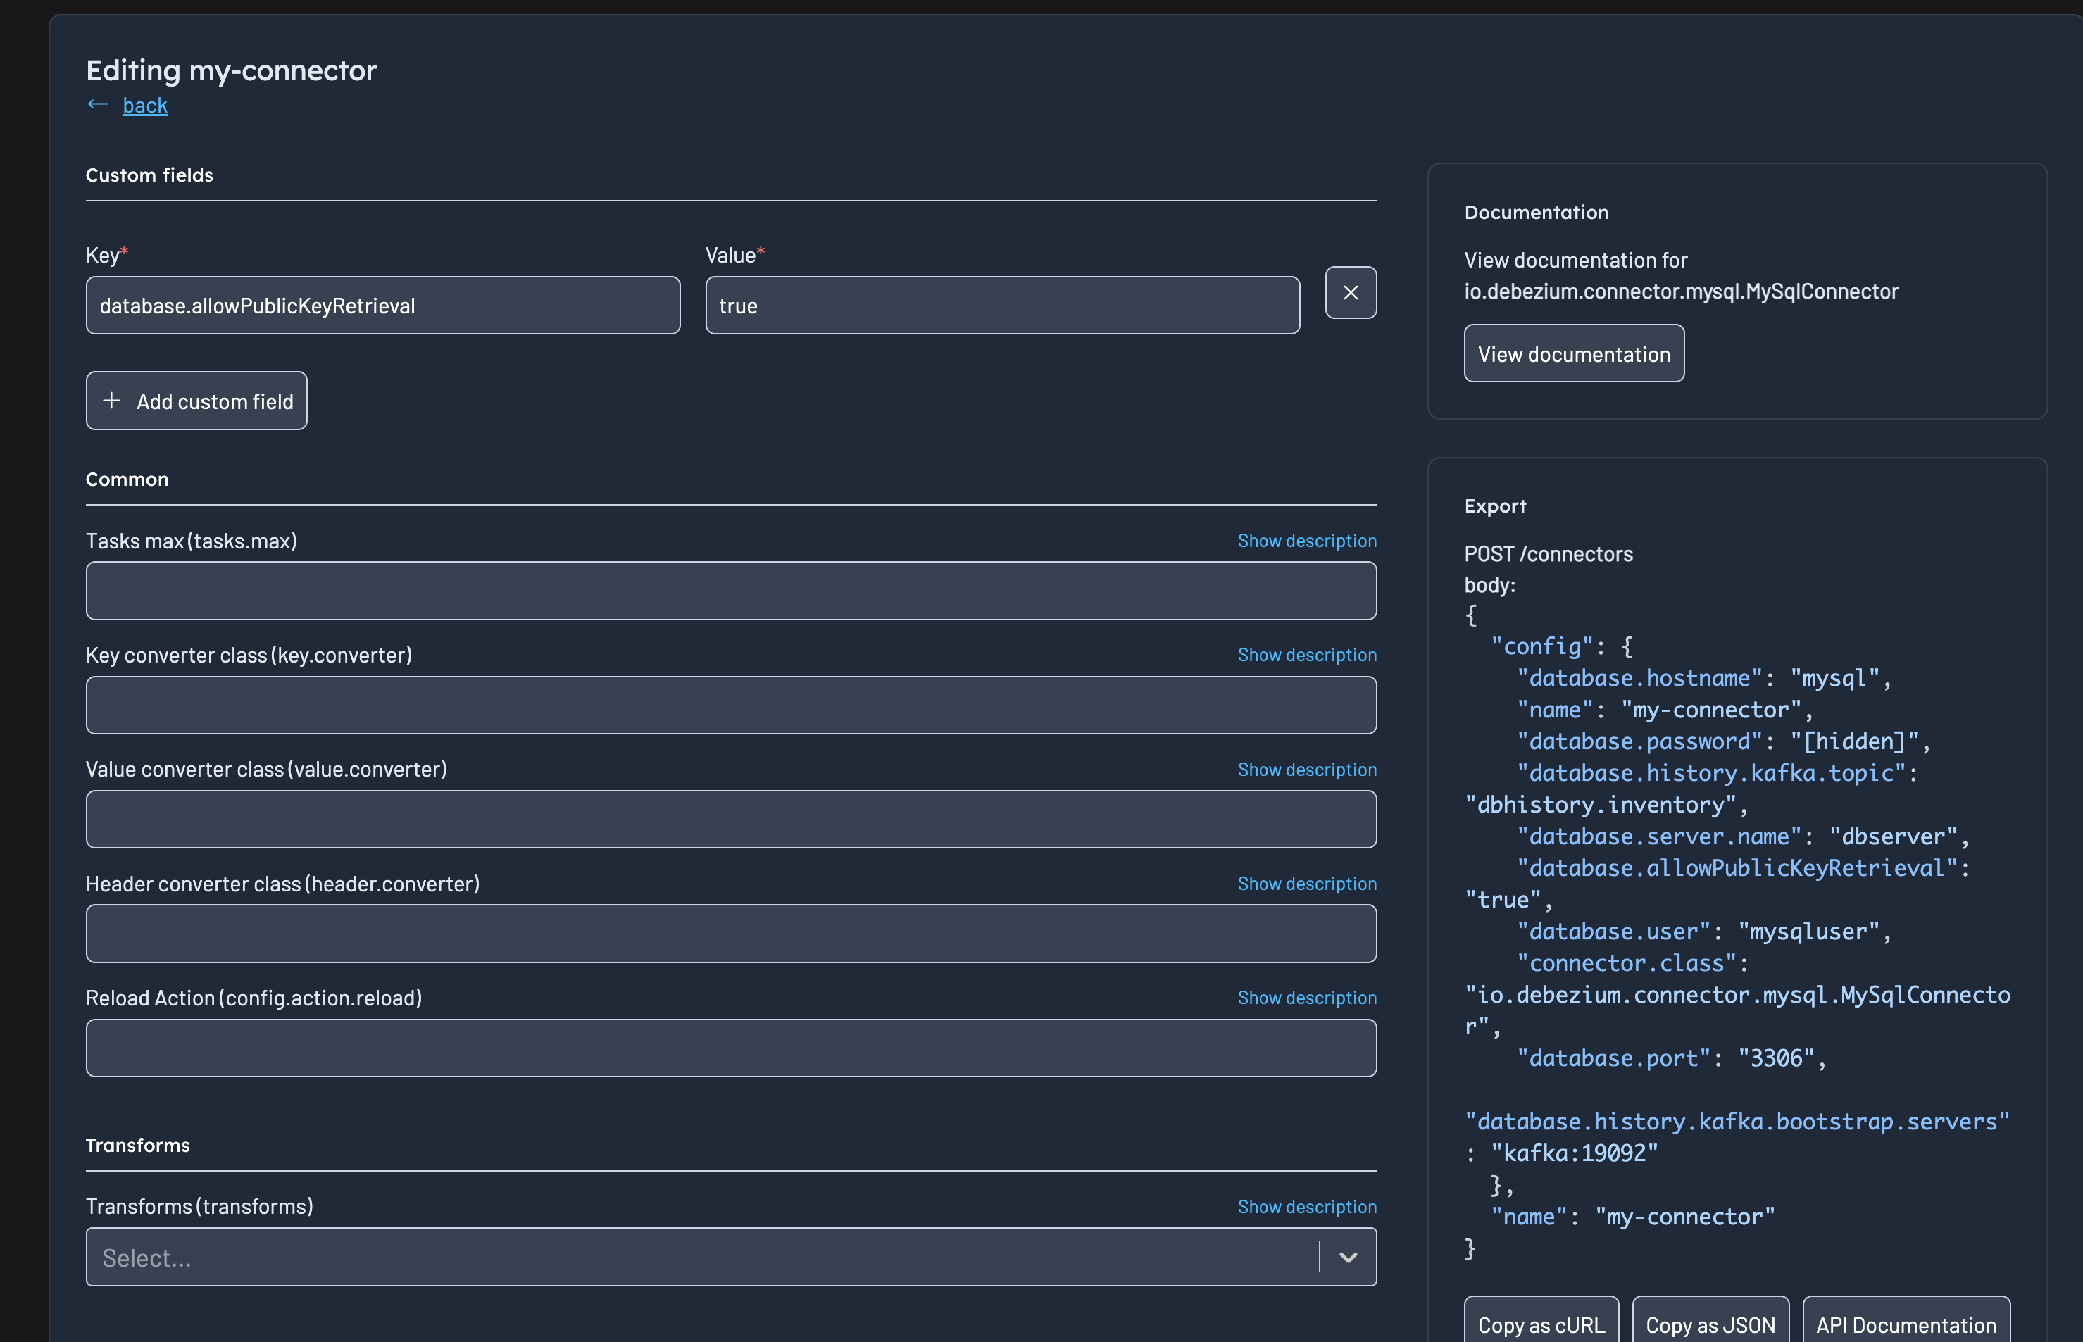Expand description for Tasks max
Screen dimensions: 2083x1342
pyautogui.click(x=1306, y=540)
